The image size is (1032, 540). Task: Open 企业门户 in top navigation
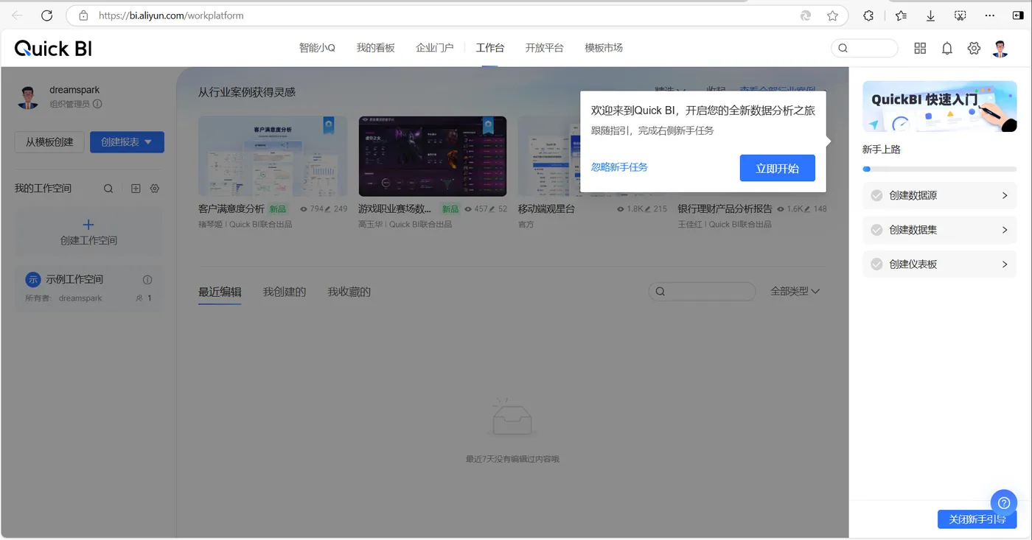coord(435,48)
